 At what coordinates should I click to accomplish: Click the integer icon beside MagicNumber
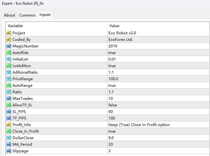(x=9, y=46)
